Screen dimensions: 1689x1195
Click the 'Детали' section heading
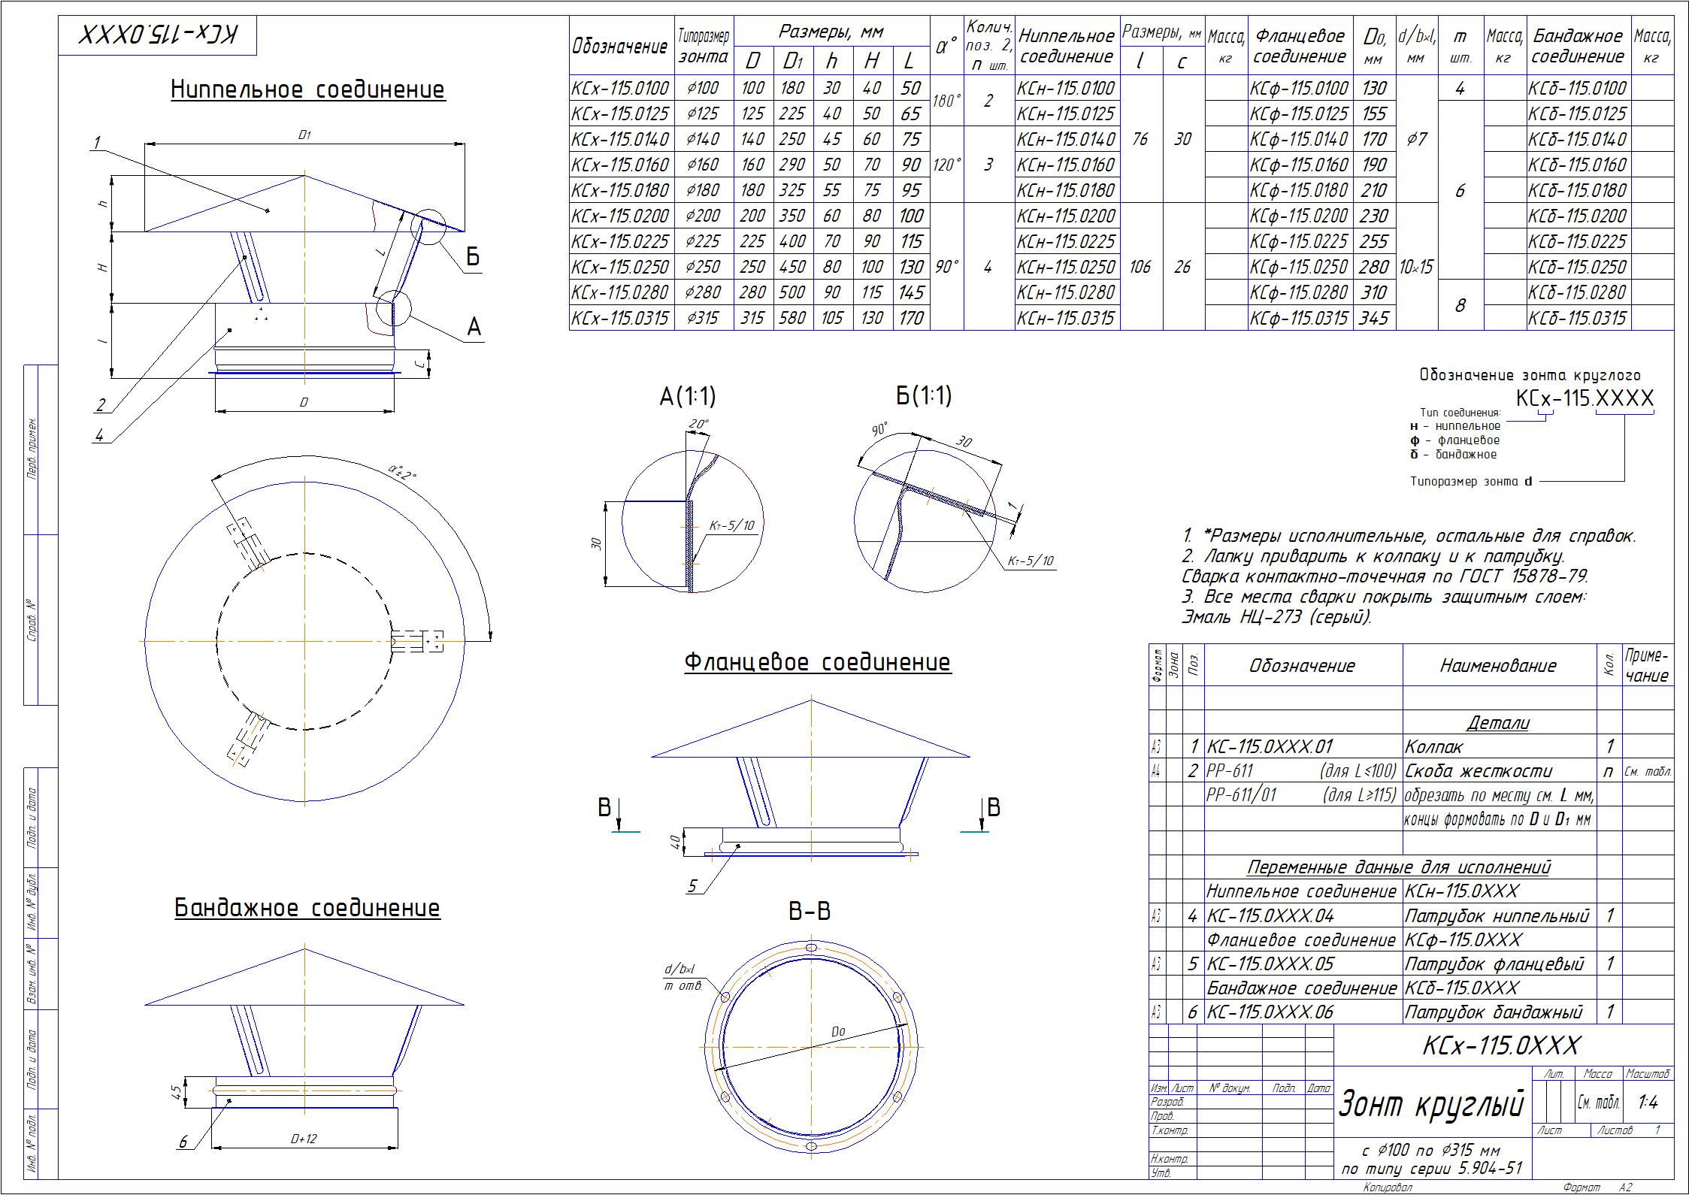[1497, 723]
